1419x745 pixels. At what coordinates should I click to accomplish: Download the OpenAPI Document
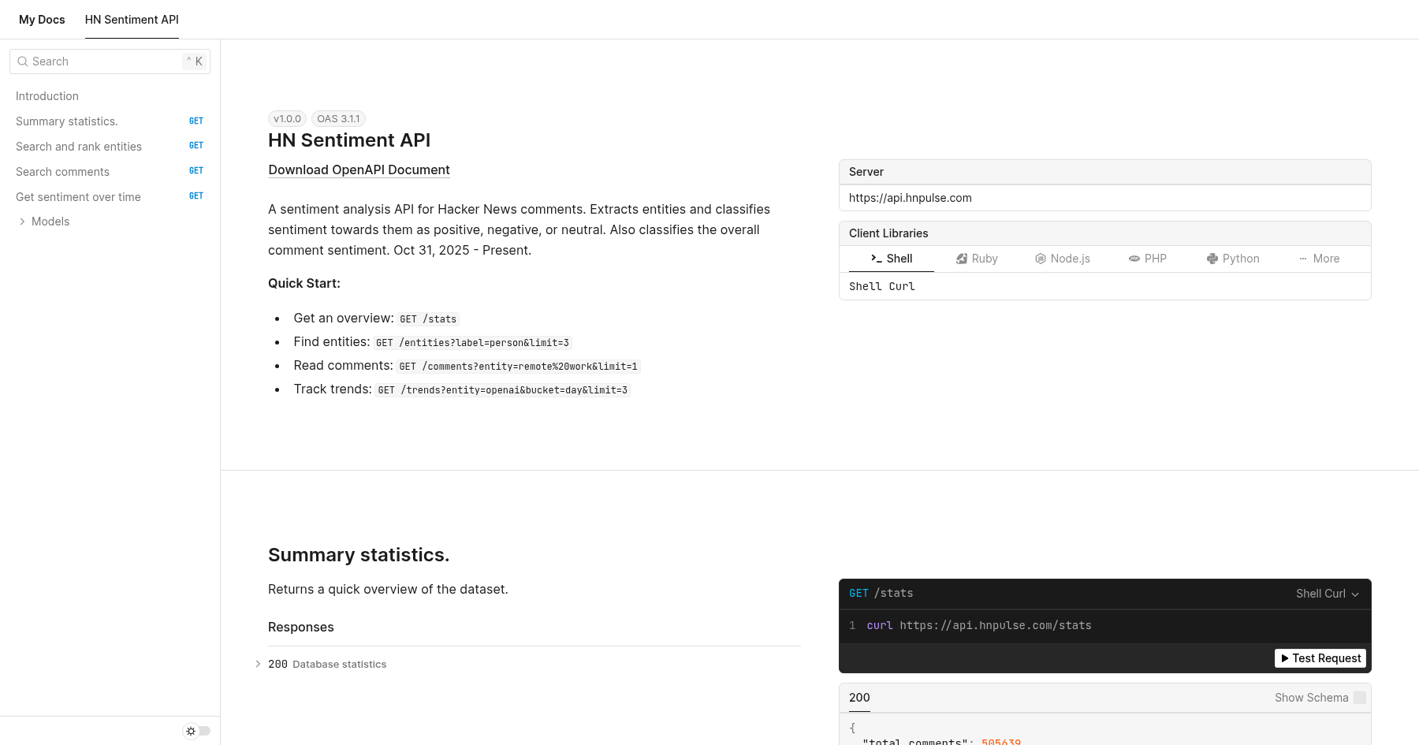[x=359, y=169]
